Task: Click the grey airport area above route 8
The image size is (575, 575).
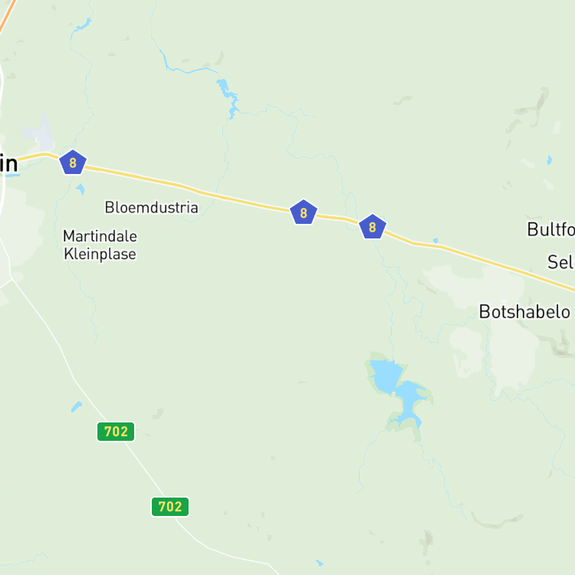Action: [38, 132]
